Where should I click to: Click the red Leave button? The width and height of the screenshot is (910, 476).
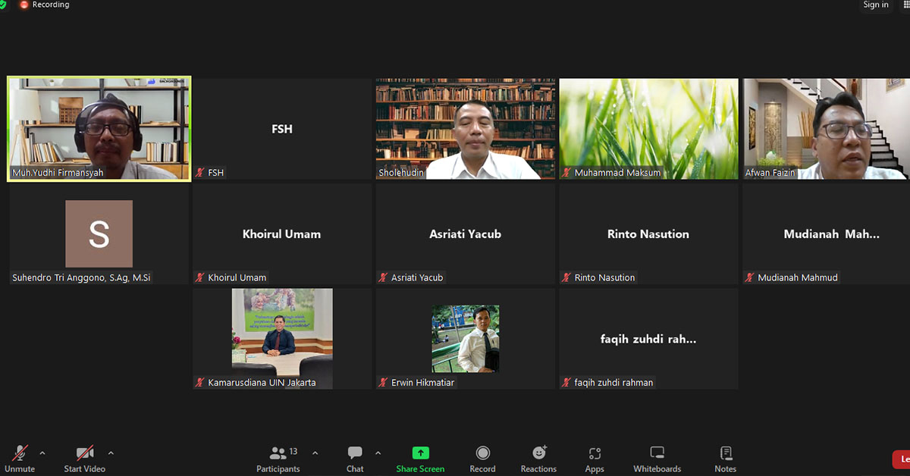[x=901, y=459]
